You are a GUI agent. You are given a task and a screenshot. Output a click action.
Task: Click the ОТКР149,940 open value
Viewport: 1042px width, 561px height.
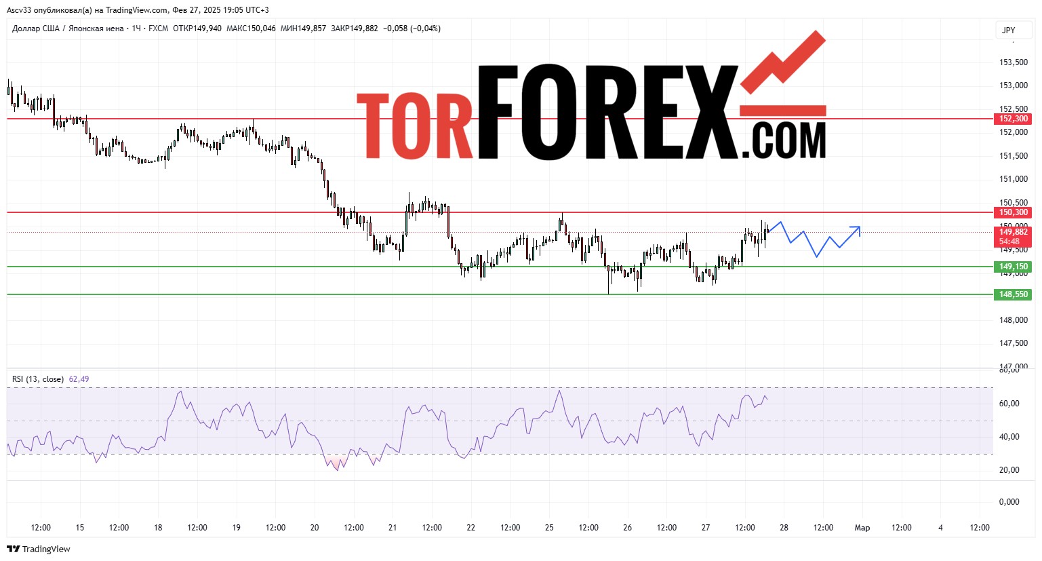pyautogui.click(x=197, y=28)
